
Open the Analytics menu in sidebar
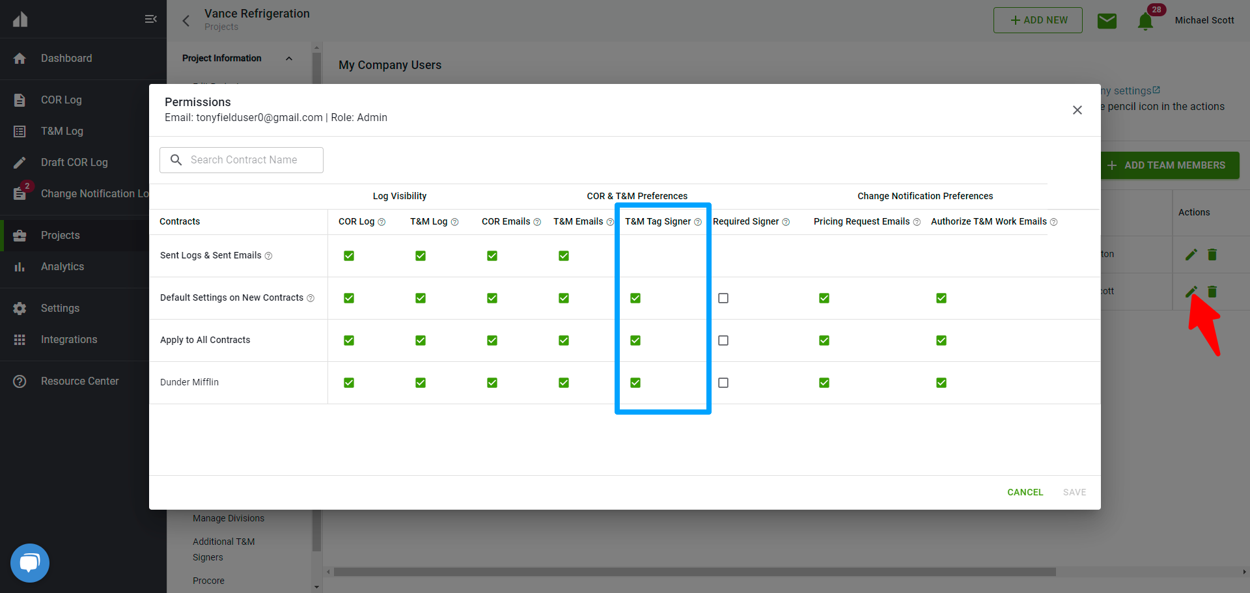(62, 267)
